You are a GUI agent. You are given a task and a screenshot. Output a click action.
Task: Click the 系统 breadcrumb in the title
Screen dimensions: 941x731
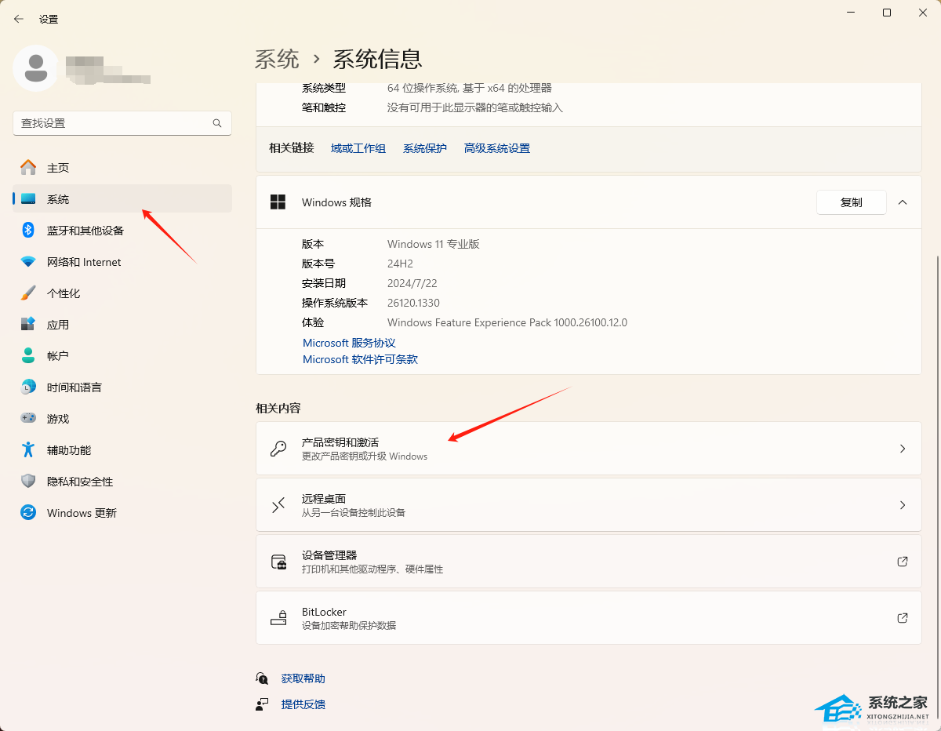277,59
